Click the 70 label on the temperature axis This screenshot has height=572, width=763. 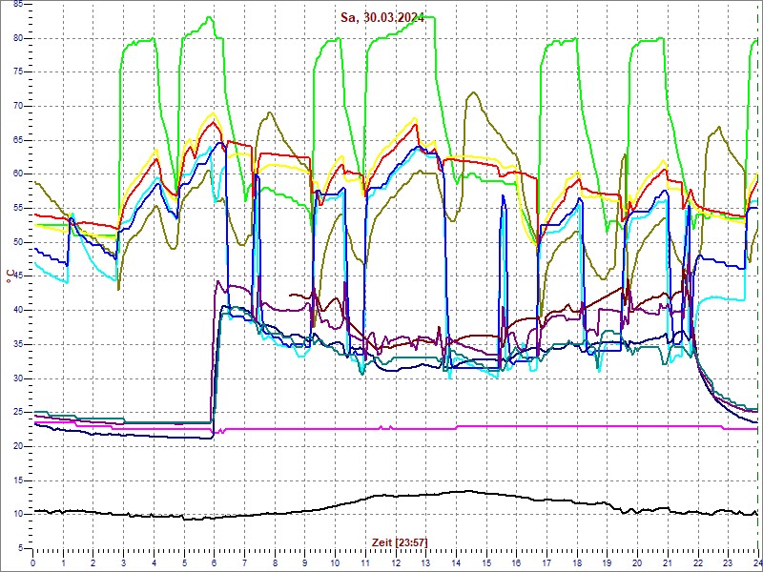click(x=17, y=106)
